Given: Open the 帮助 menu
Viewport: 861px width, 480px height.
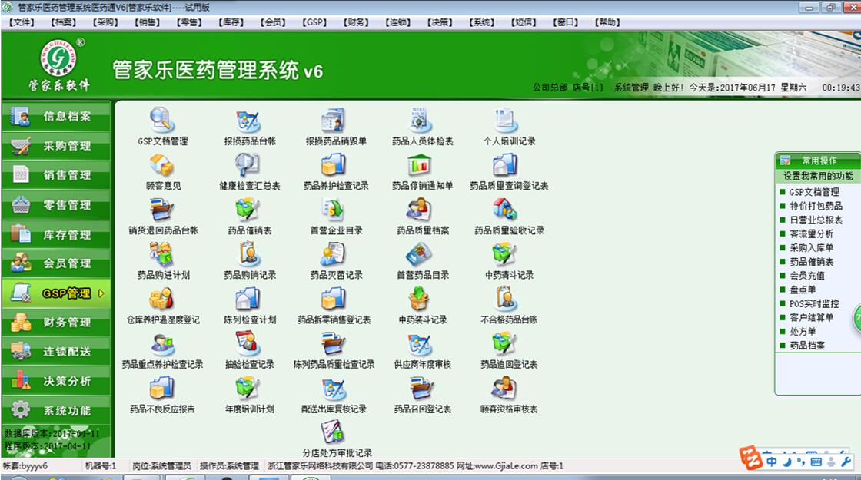Looking at the screenshot, I should (x=607, y=22).
